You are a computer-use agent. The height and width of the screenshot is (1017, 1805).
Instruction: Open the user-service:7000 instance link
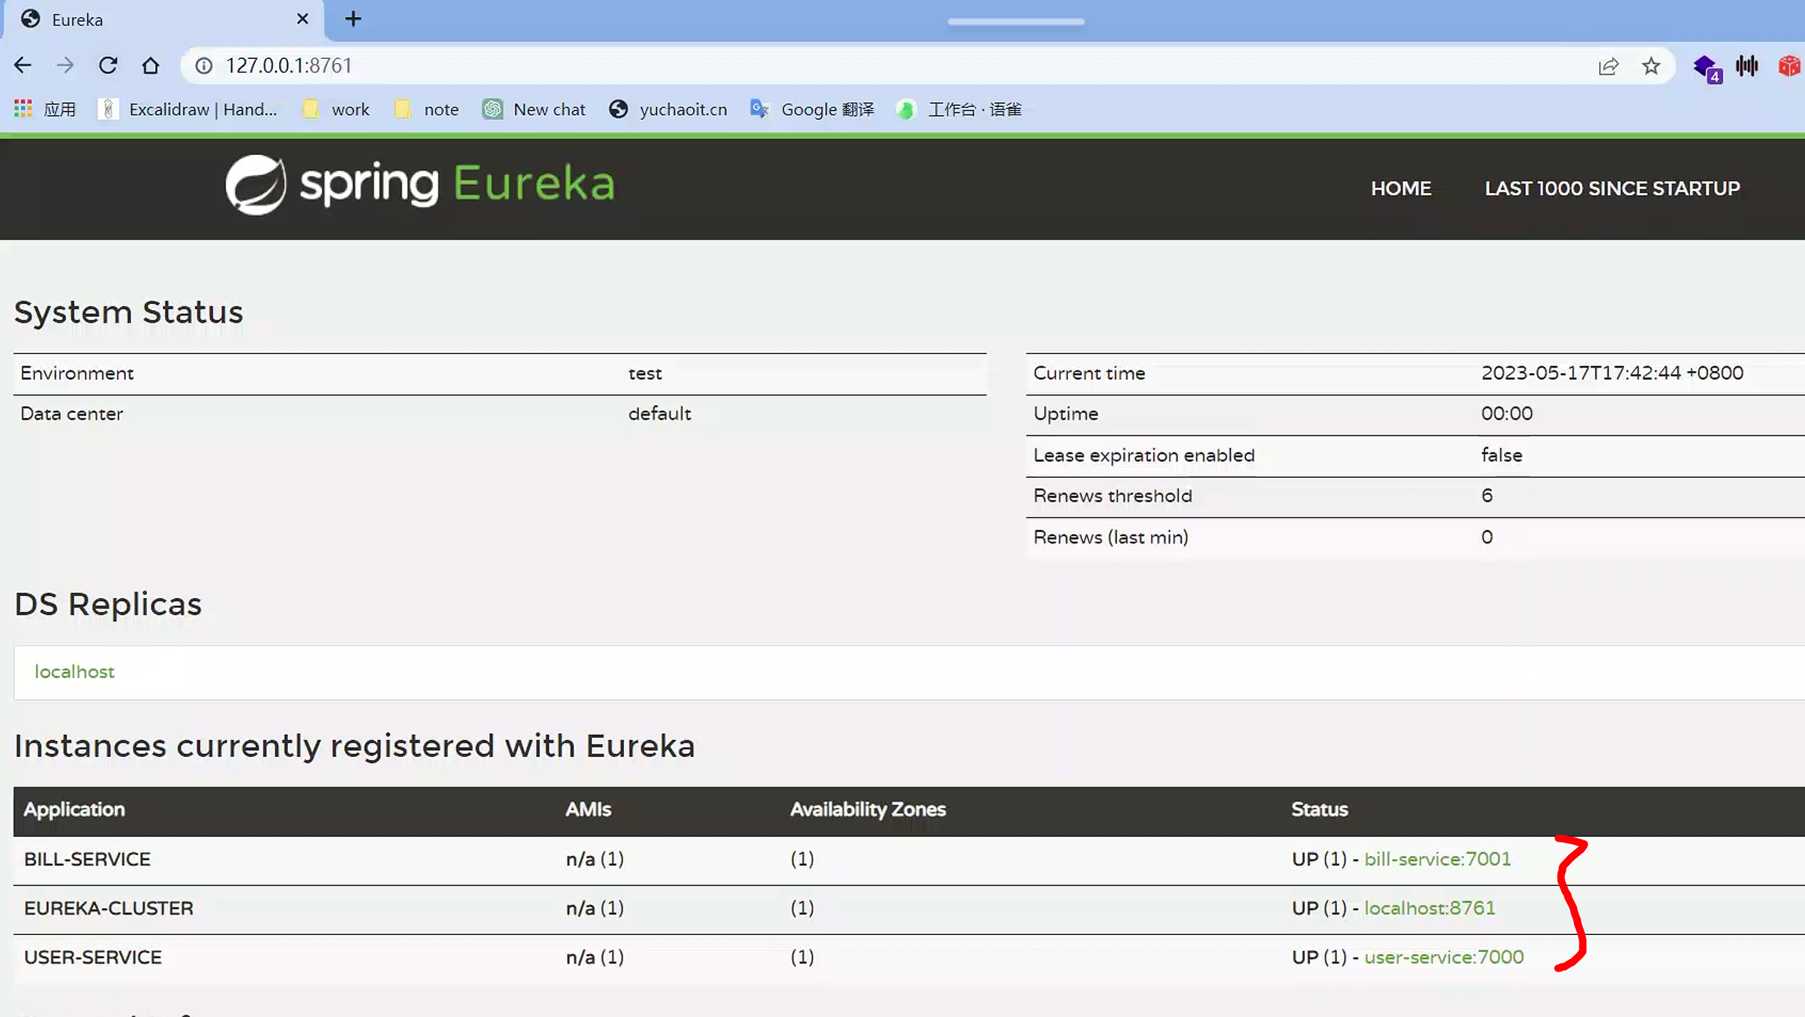[1443, 957]
